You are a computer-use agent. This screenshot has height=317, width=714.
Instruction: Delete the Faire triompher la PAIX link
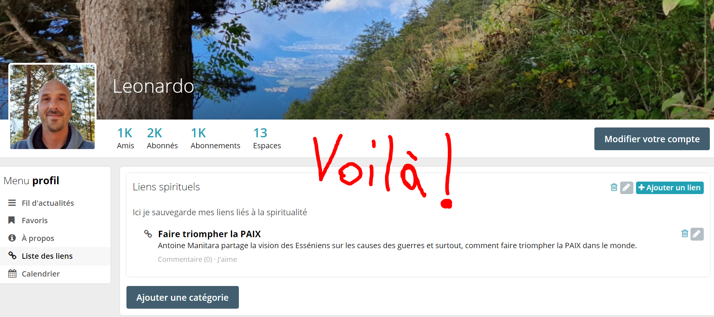[x=684, y=233]
